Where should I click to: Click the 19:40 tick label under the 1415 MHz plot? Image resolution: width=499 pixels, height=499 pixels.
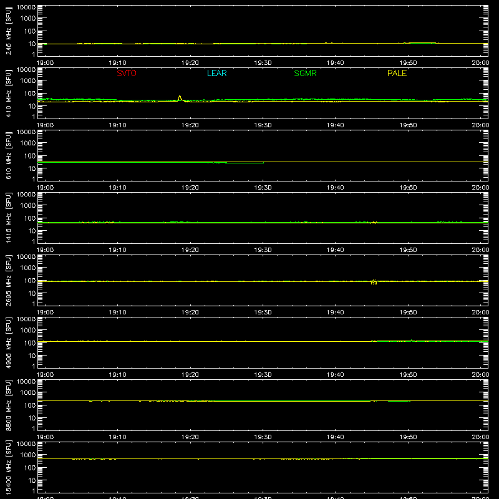(336, 250)
